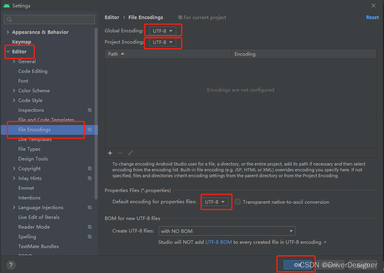
Task: Open File Types settings page
Action: (30, 149)
